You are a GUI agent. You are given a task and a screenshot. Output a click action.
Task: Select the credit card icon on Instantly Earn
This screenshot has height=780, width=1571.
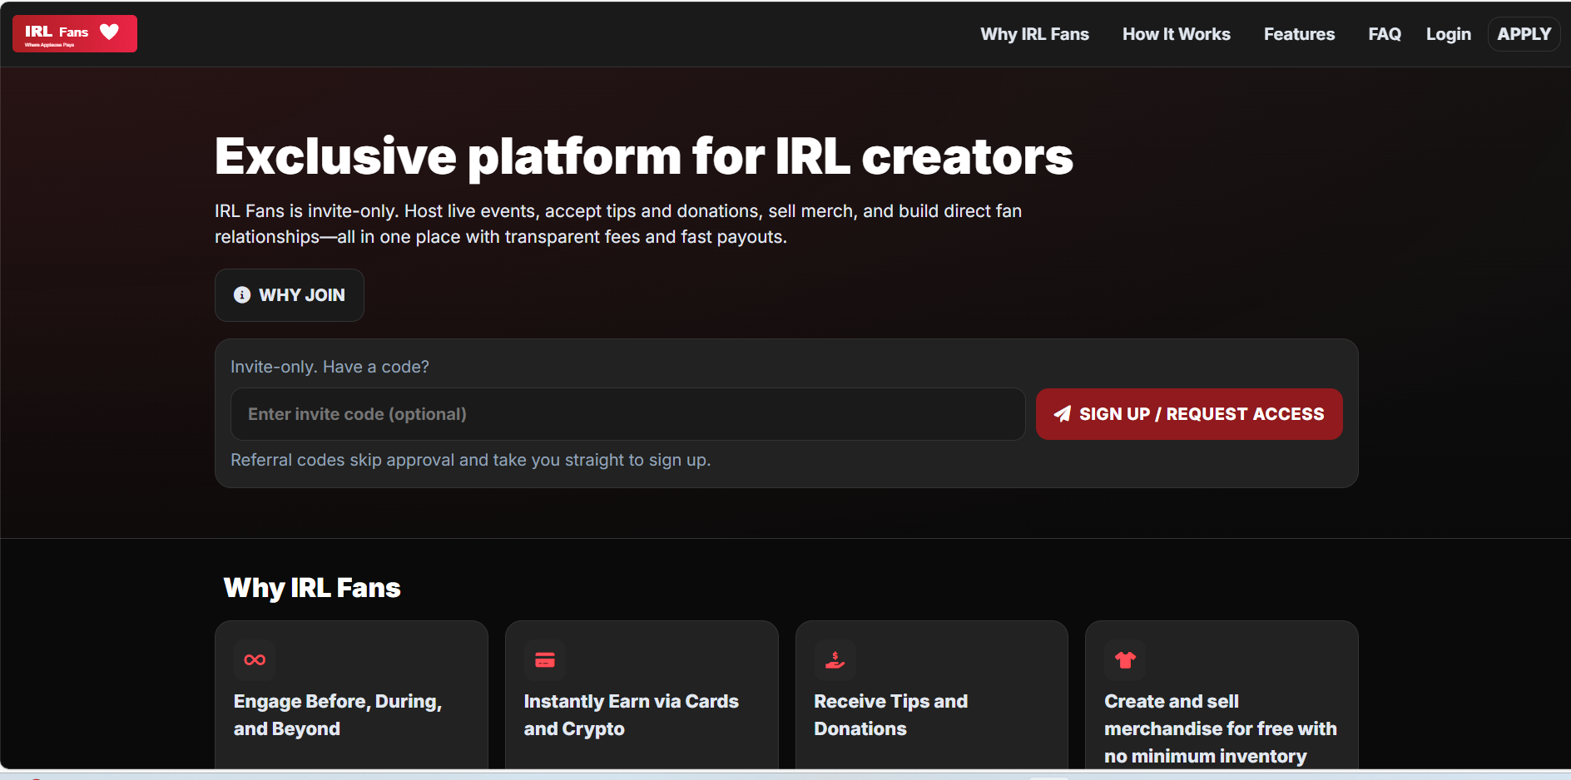545,660
